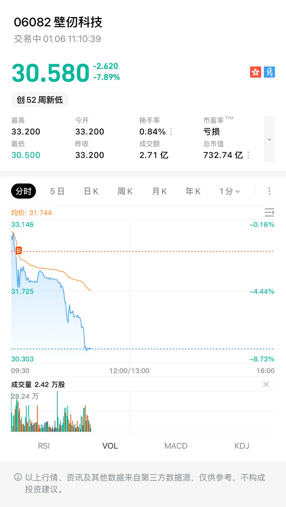Select the 月K chart tab
Image resolution: width=286 pixels, height=507 pixels.
pos(159,191)
